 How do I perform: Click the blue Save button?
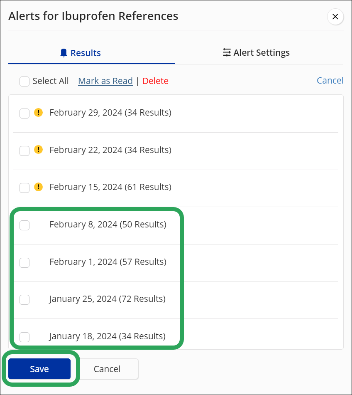tap(39, 369)
